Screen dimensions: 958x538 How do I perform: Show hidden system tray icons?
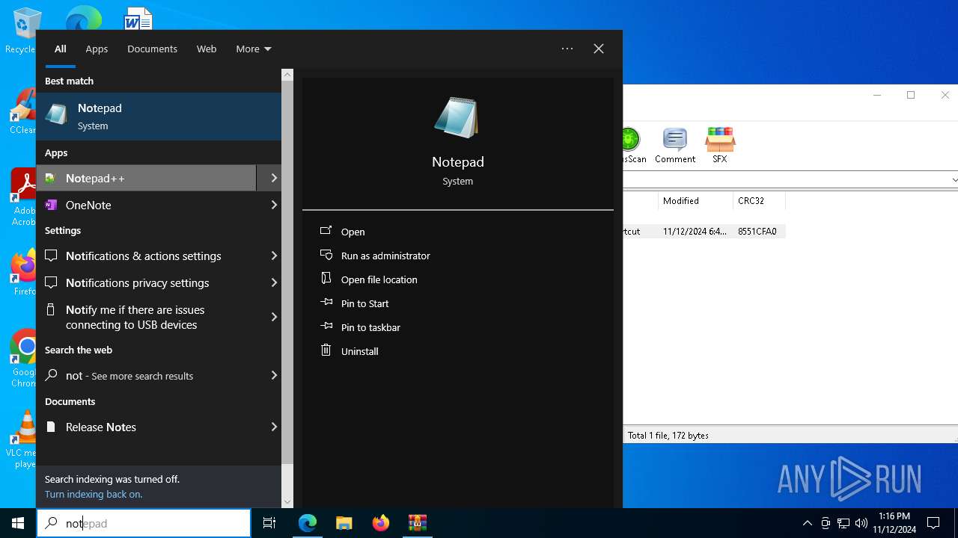pyautogui.click(x=807, y=523)
